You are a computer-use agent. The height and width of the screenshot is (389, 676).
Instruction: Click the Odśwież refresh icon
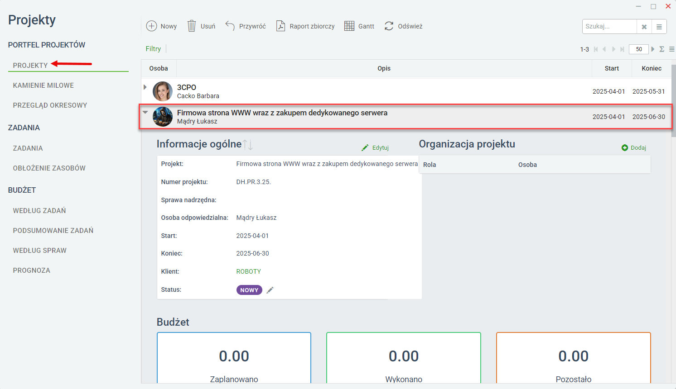pos(389,26)
